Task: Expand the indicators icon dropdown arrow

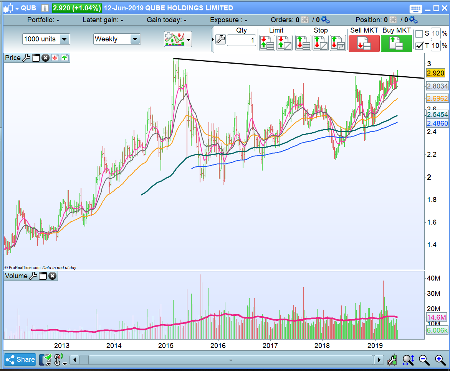Action: 189,39
